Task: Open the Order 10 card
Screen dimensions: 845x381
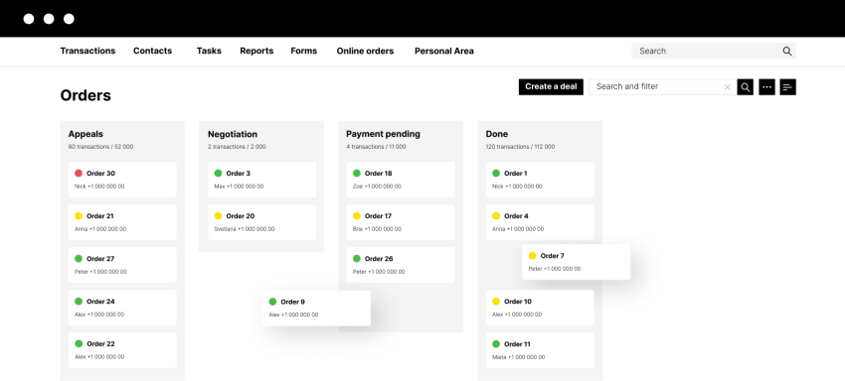Action: click(x=540, y=308)
